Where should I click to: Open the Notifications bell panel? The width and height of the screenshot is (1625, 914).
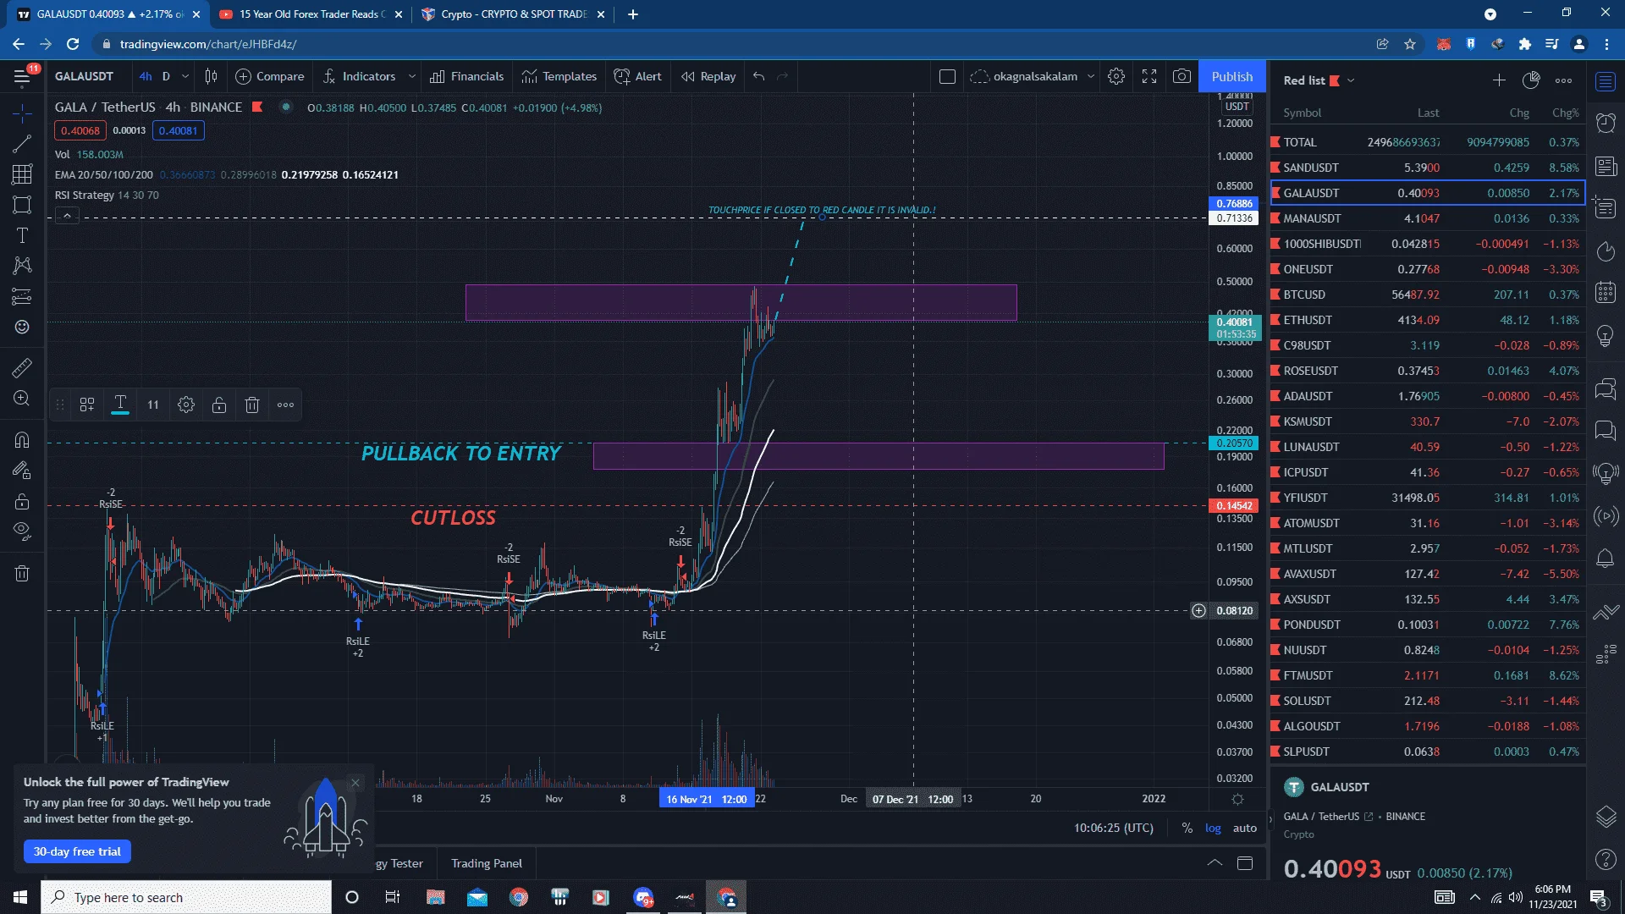tap(1606, 559)
